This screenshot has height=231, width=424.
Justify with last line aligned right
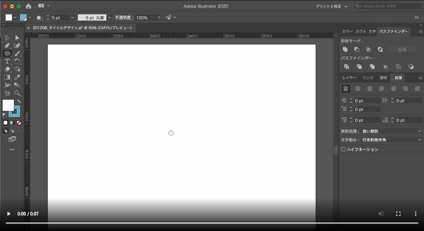click(x=405, y=89)
